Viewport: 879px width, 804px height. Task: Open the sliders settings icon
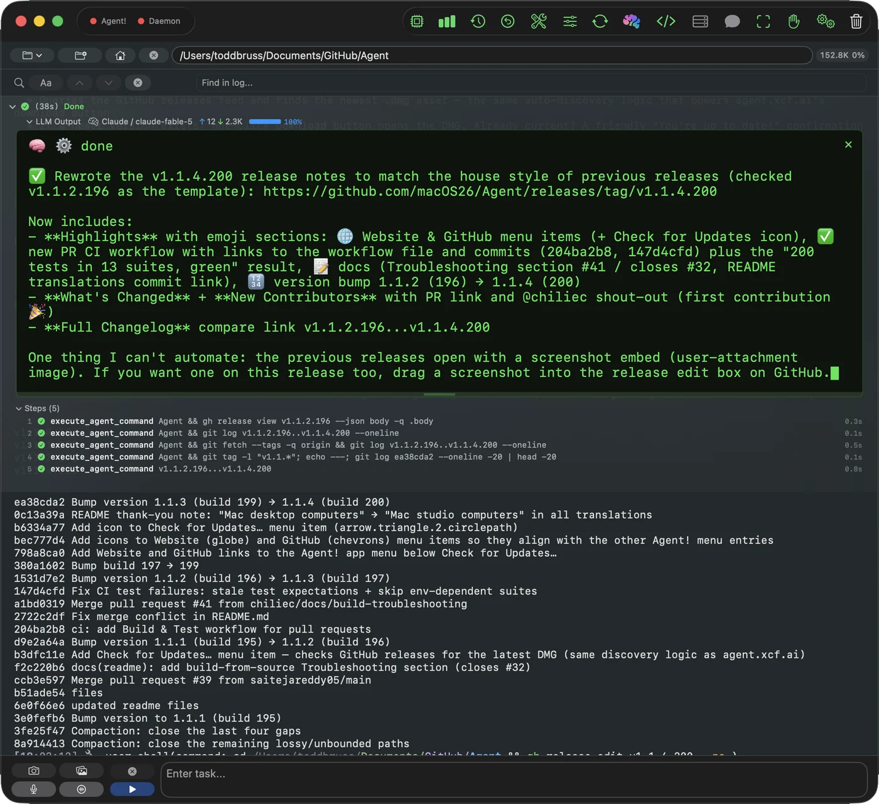[x=569, y=21]
